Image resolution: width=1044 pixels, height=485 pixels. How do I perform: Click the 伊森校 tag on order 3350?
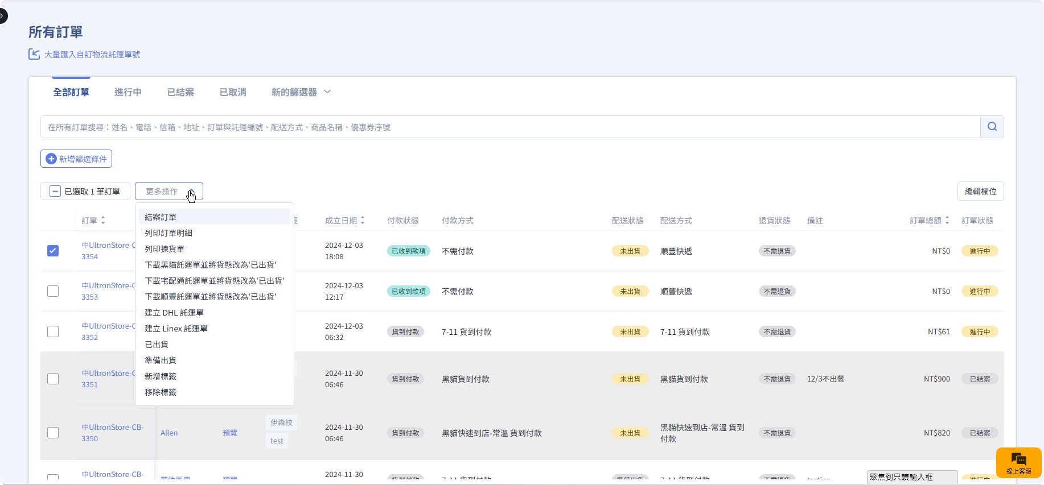281,422
